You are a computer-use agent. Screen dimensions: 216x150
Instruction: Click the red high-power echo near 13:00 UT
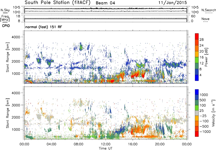click(x=112, y=81)
